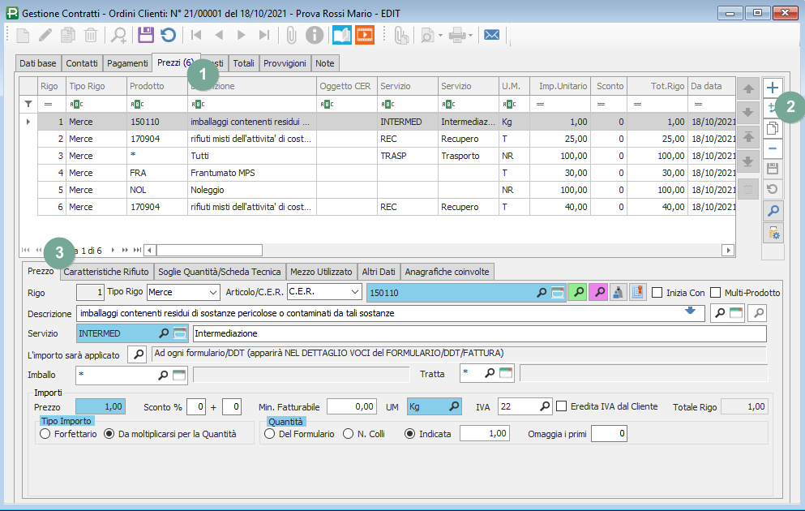Click the blue envelope email icon
This screenshot has width=805, height=511.
tap(490, 35)
